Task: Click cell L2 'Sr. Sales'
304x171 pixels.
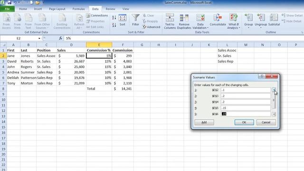Action: click(x=227, y=56)
